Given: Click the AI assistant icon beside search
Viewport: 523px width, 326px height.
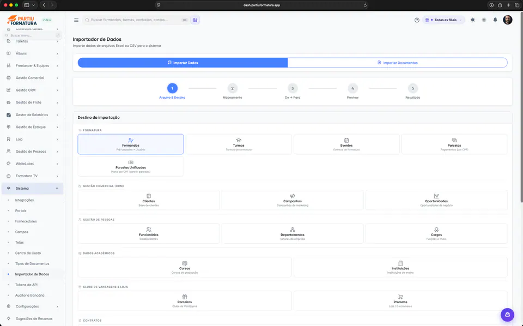Looking at the screenshot, I should tap(195, 20).
